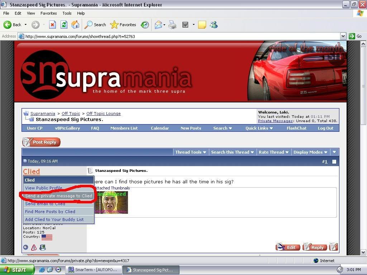
Task: Edit page with Word icon
Action: pos(185,25)
